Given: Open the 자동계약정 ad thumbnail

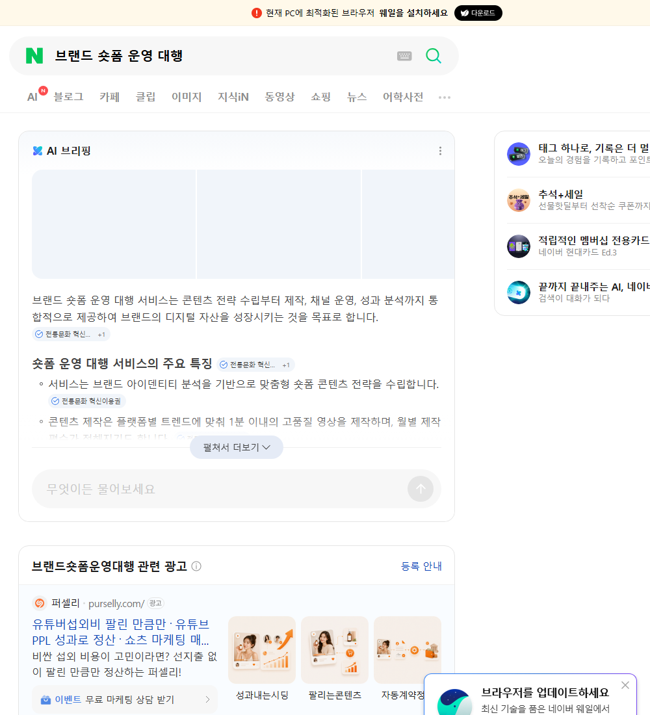Looking at the screenshot, I should 408,650.
